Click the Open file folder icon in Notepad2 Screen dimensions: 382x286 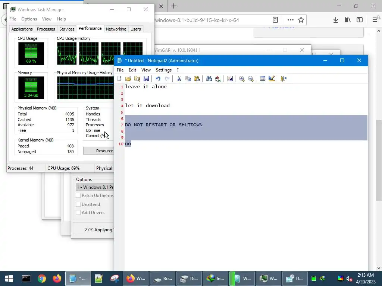[128, 79]
